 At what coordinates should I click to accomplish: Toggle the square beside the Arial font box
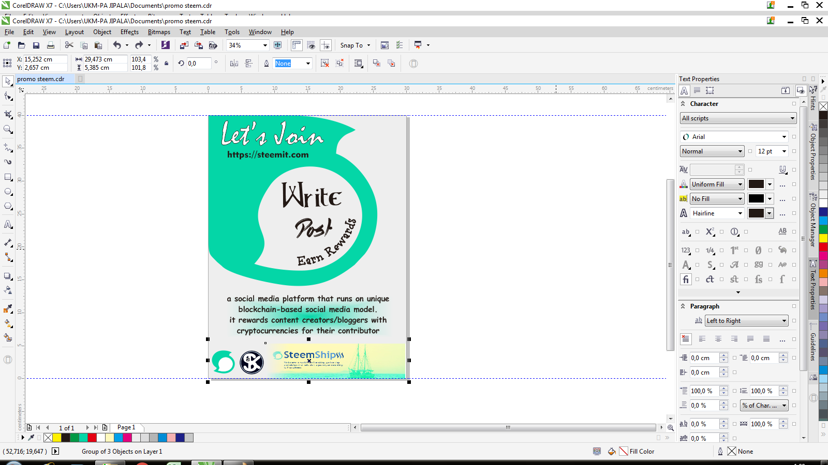click(794, 137)
